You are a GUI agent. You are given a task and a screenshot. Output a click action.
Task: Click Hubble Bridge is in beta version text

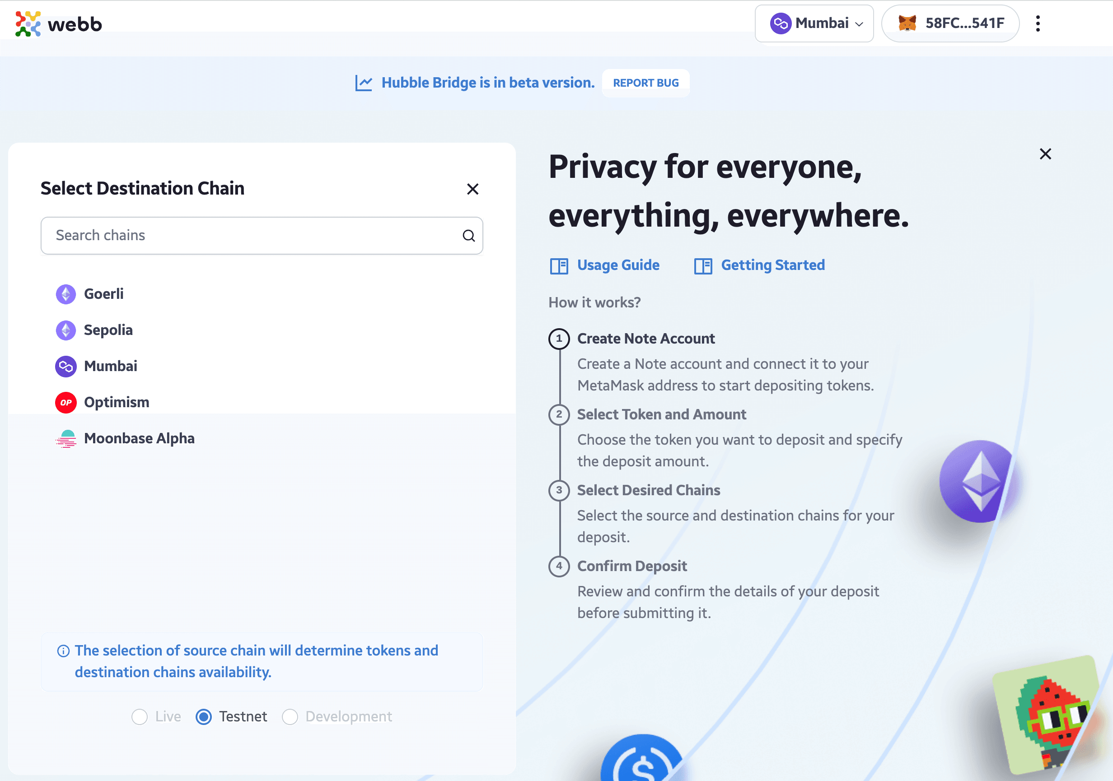click(488, 83)
